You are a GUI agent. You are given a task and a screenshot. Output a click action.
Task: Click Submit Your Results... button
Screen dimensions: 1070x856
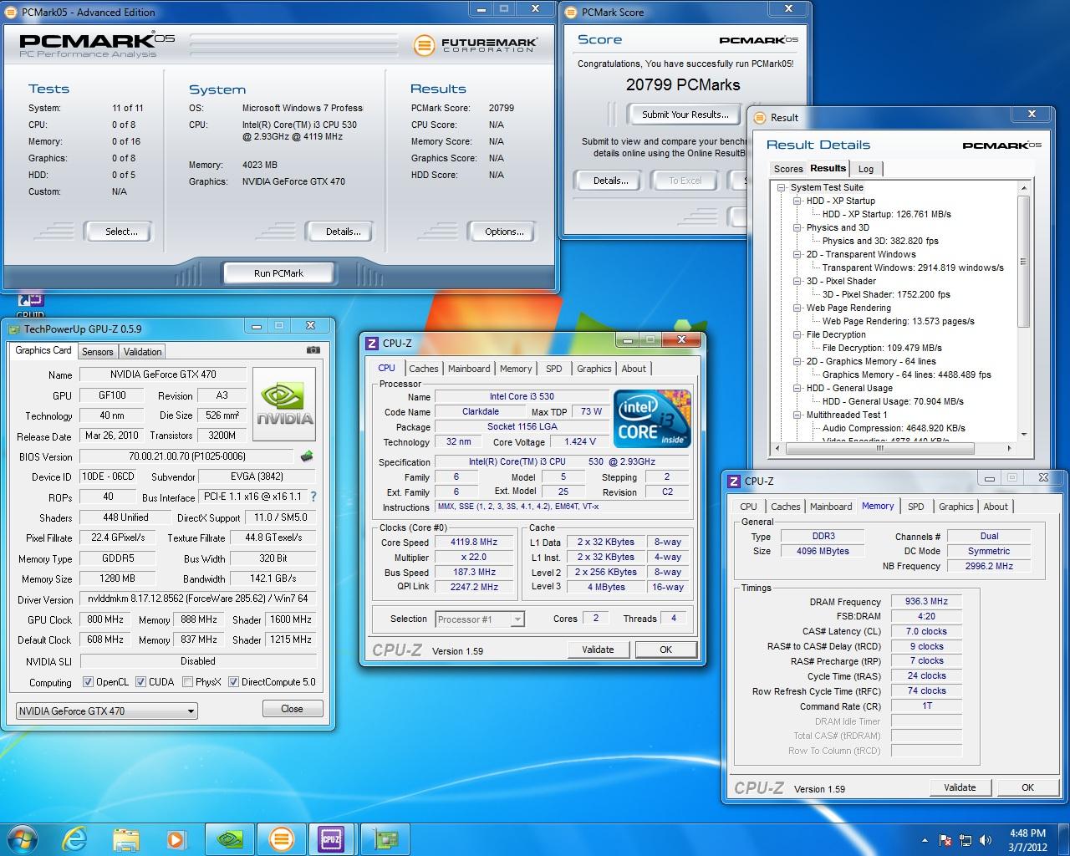[685, 115]
